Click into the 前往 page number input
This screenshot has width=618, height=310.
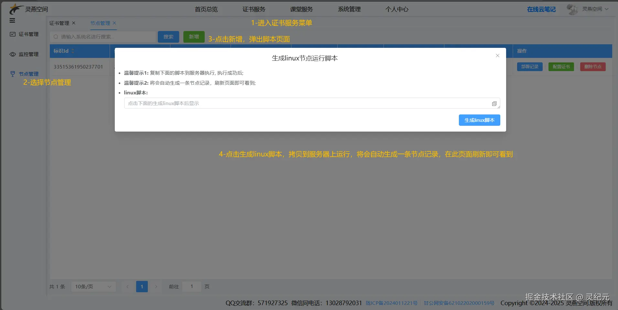pyautogui.click(x=191, y=286)
